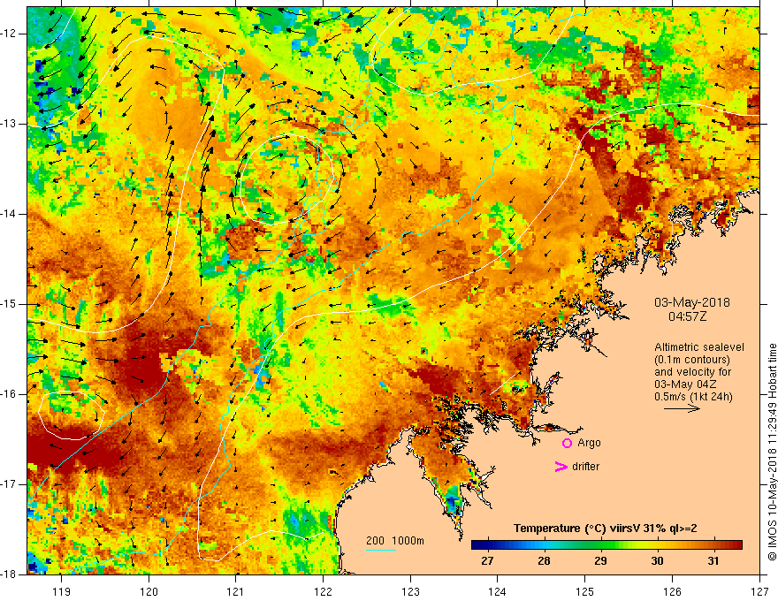Click the latitude axis label -14

click(10, 214)
